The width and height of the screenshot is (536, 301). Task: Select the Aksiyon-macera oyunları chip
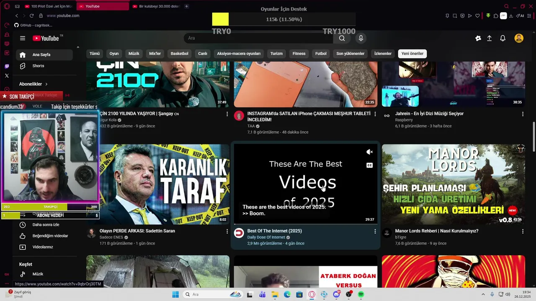pos(239,54)
